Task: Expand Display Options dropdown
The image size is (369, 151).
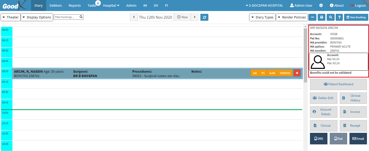Action: point(37,17)
